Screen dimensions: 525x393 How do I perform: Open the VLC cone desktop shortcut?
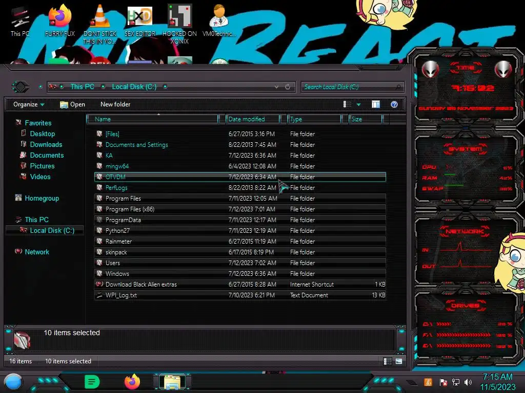100,25
